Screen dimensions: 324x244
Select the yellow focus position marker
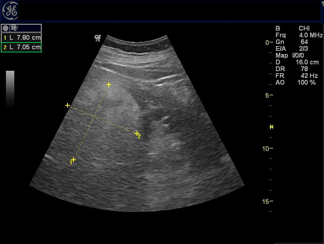point(271,127)
